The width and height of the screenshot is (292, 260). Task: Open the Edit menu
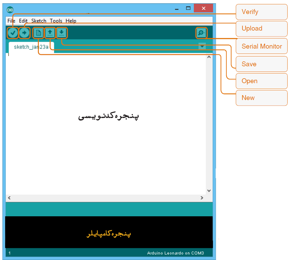tap(23, 21)
